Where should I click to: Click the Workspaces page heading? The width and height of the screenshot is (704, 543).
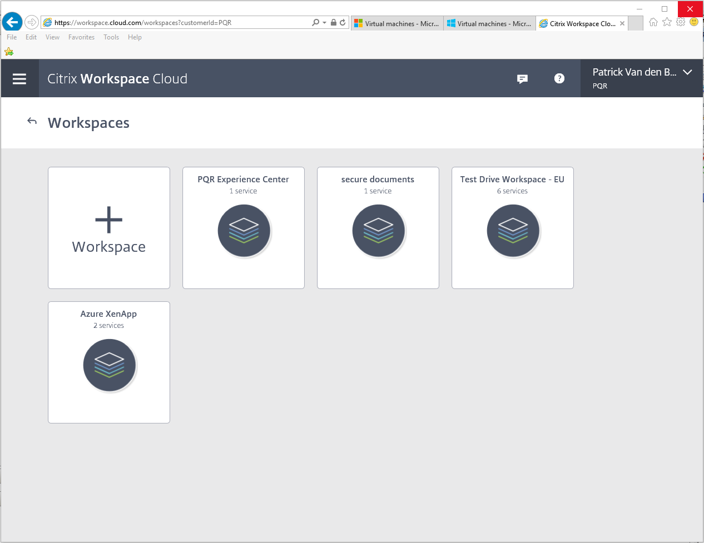pyautogui.click(x=89, y=123)
